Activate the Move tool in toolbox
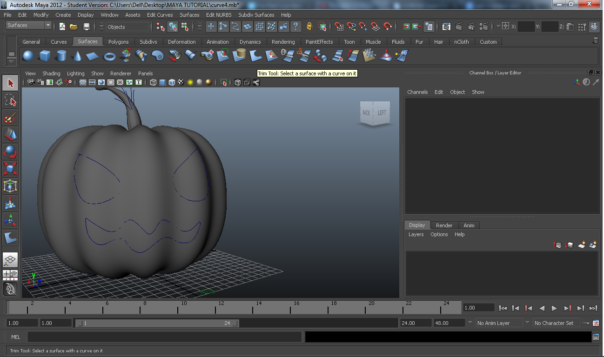 pyautogui.click(x=10, y=135)
